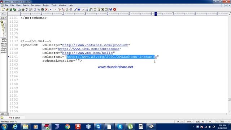231x130 pixels.
Task: Click the highlighted XMLSchema-instance URL
Action: pyautogui.click(x=112, y=57)
